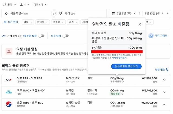Open the calendar icon for the departure date
173x114 pixels.
coord(114,14)
